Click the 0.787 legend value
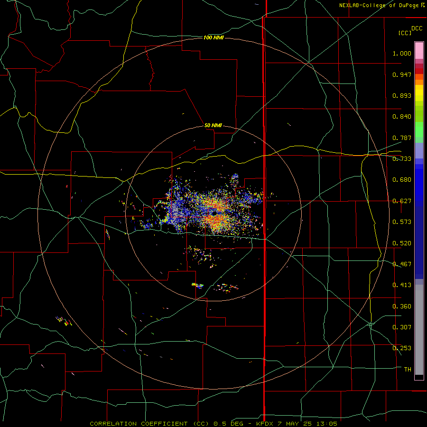This screenshot has width=427, height=427. point(402,138)
